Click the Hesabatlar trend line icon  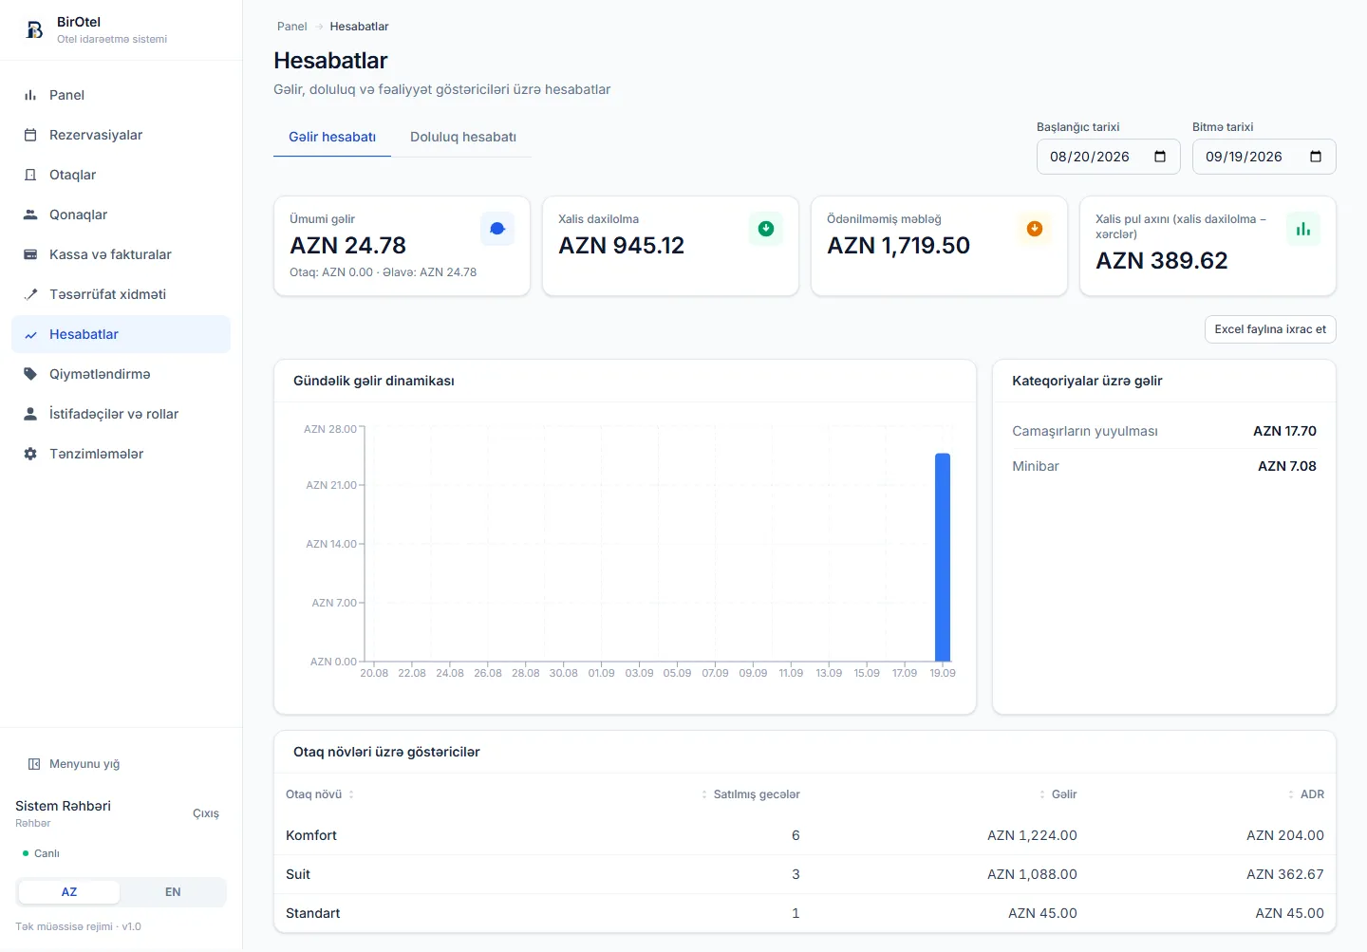(x=30, y=334)
